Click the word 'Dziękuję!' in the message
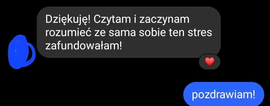Image resolution: width=270 pixels, height=106 pixels. (x=68, y=20)
